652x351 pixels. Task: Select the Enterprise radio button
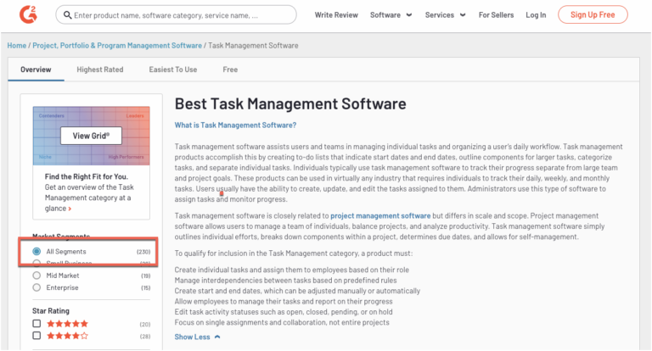click(37, 287)
